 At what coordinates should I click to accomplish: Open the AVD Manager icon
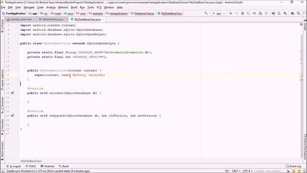[x=279, y=13]
